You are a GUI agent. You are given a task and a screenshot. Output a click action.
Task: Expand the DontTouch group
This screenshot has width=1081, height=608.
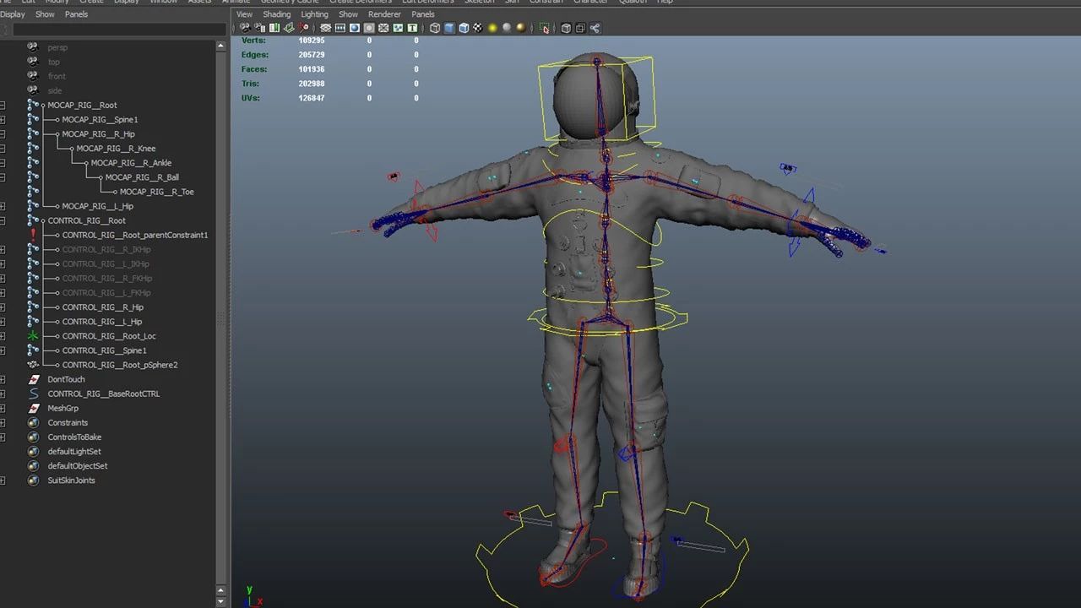[x=3, y=379]
